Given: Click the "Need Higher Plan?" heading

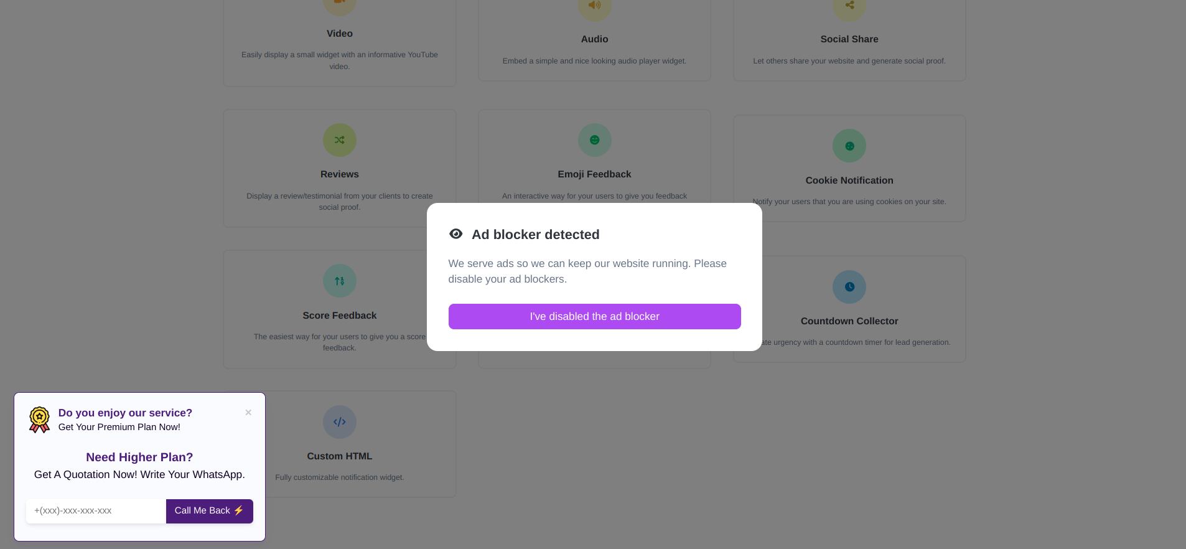Looking at the screenshot, I should tap(139, 457).
